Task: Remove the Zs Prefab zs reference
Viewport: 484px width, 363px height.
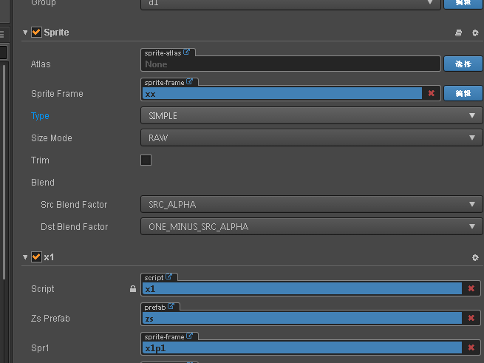Action: tap(471, 318)
